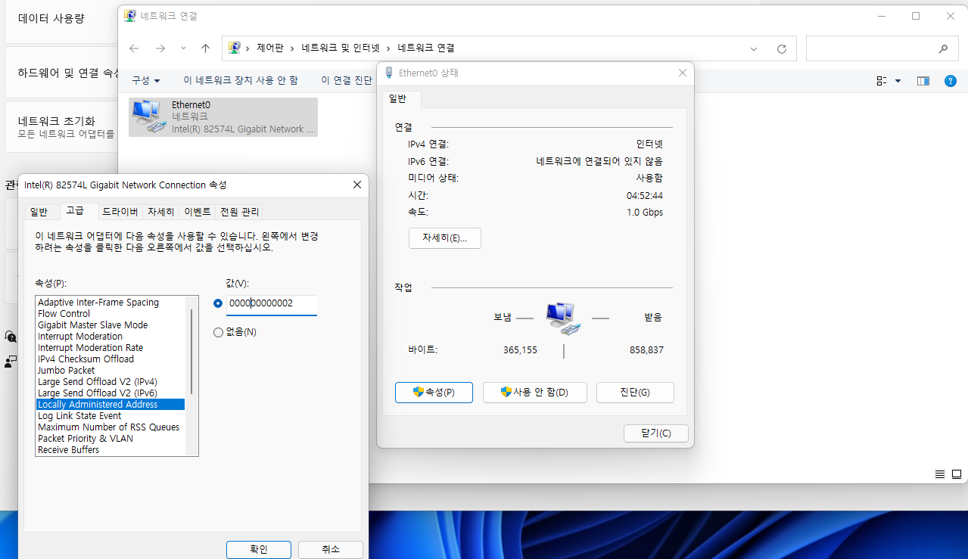The image size is (968, 559).
Task: Open the 구성 organize menu
Action: 146,80
